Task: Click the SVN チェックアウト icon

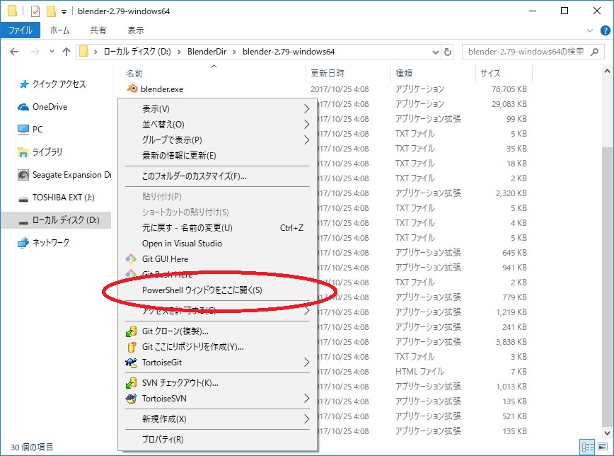Action: pos(131,382)
